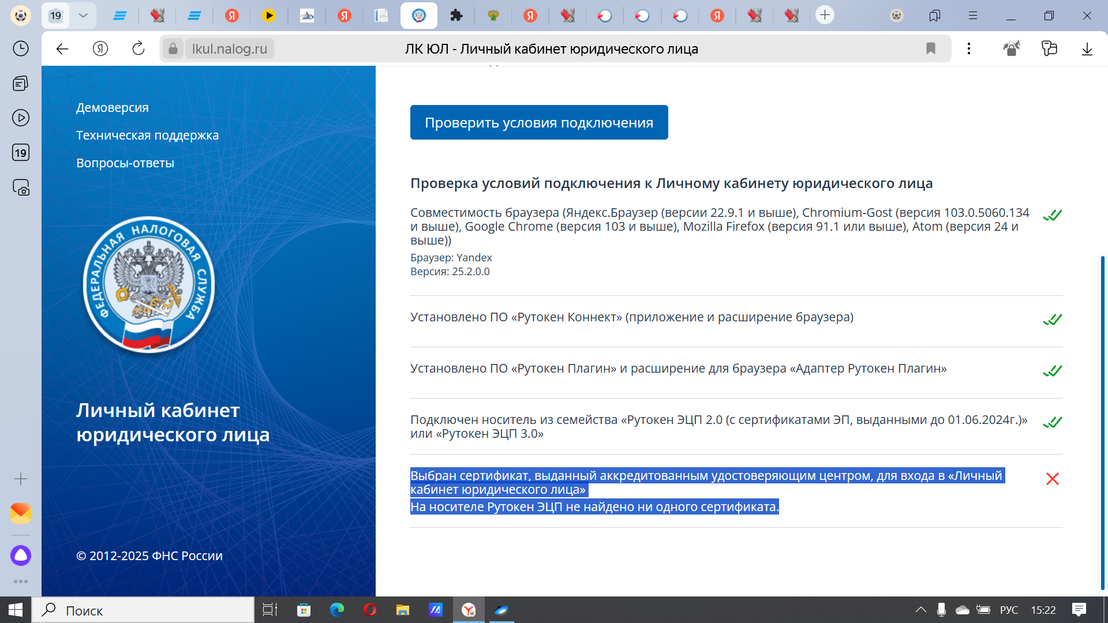Launch the screenshot capture sidebar tool

click(x=21, y=188)
